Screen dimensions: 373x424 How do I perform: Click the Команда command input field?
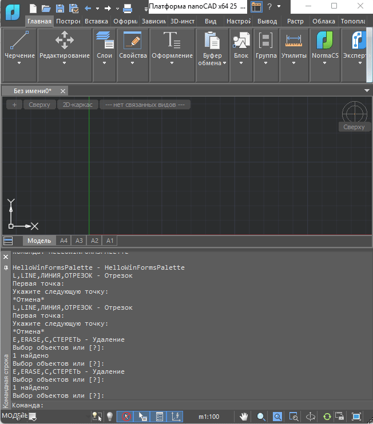pyautogui.click(x=191, y=405)
